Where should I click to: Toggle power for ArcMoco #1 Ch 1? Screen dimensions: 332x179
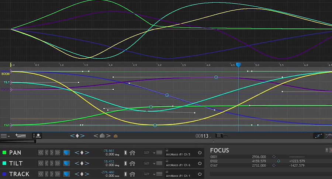(x=200, y=174)
